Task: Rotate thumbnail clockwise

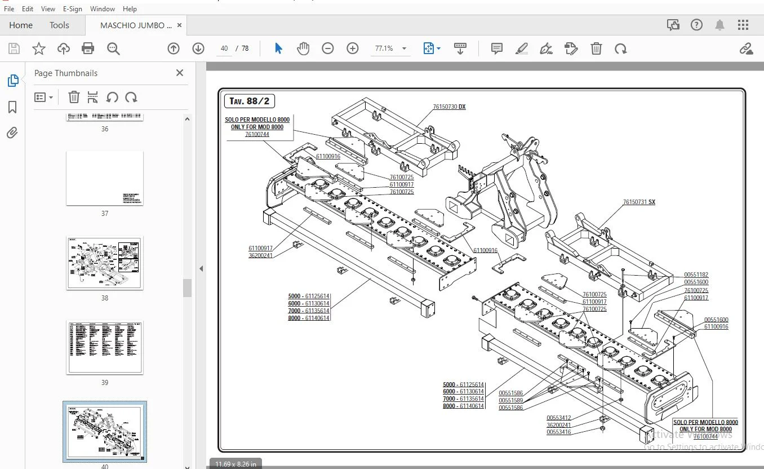Action: (131, 97)
